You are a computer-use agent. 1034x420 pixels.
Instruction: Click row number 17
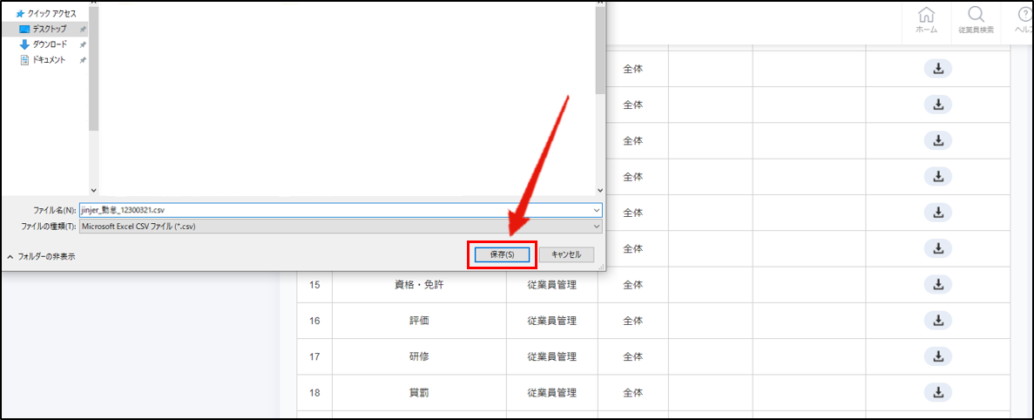[x=314, y=356]
